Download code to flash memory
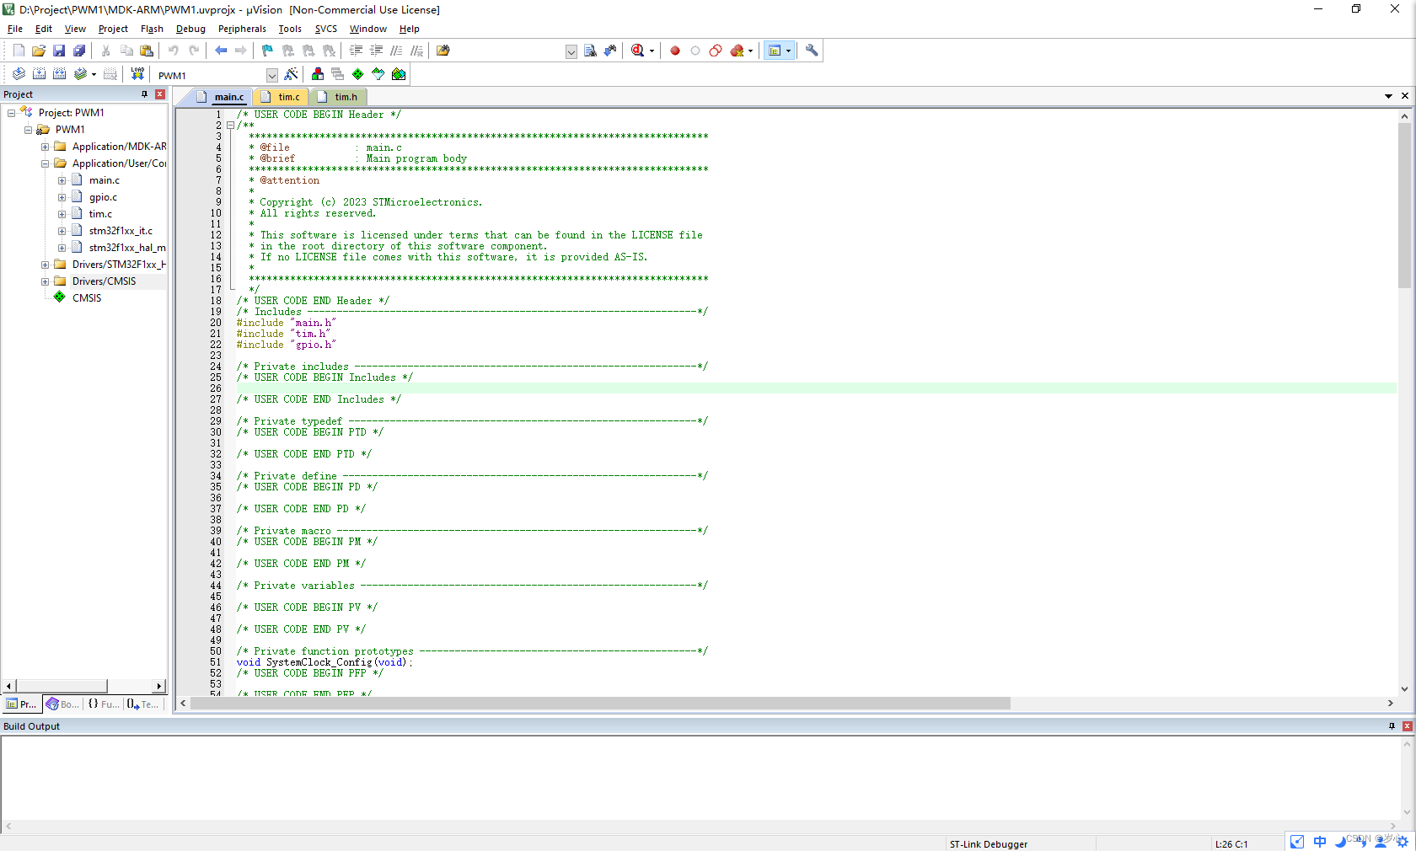 tap(137, 74)
